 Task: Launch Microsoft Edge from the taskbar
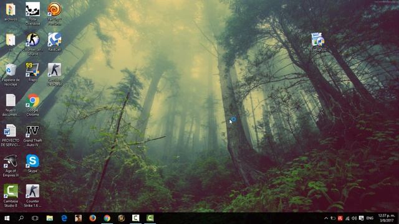click(64, 218)
